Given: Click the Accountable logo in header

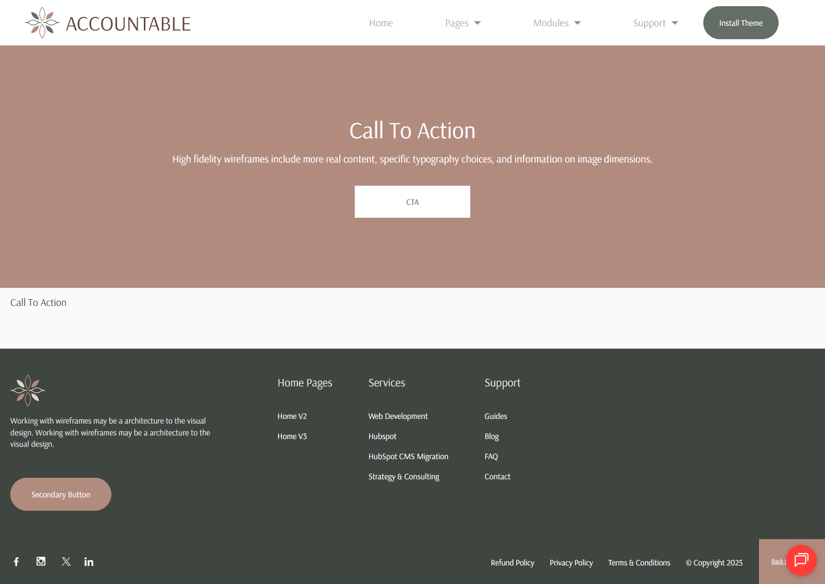Looking at the screenshot, I should (108, 23).
